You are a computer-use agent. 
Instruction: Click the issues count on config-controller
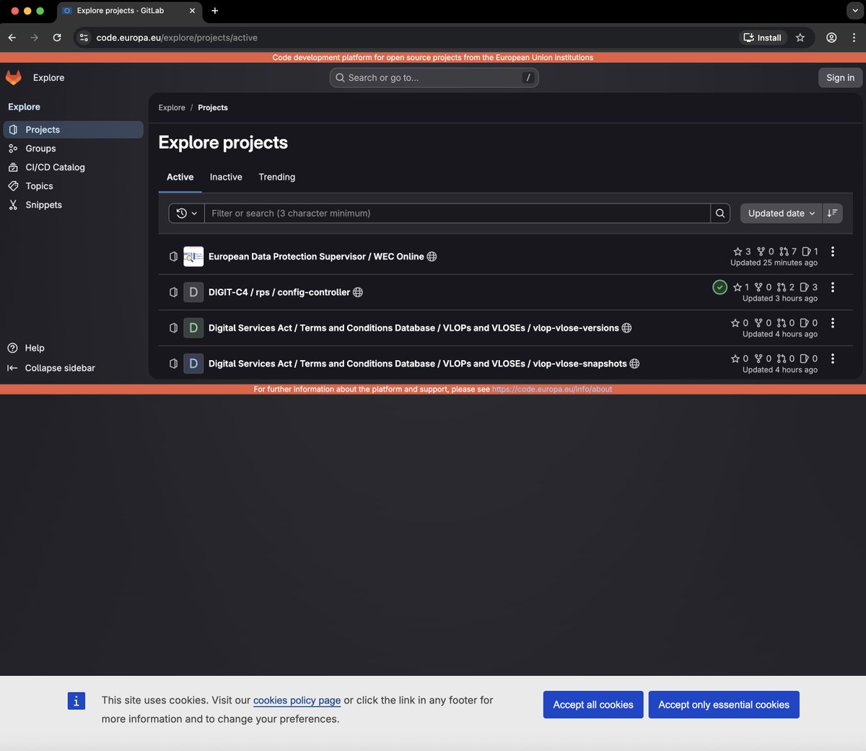809,287
